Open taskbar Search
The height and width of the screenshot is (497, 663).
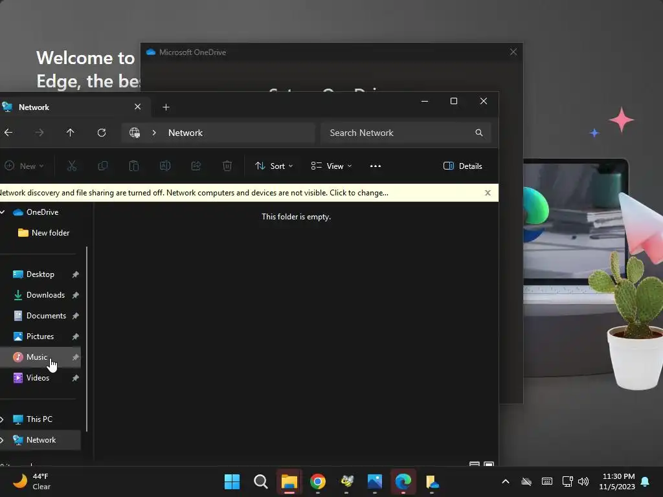(x=260, y=481)
